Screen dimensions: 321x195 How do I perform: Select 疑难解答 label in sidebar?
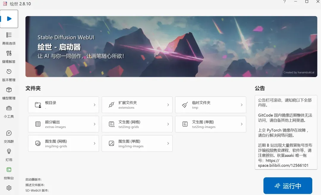pyautogui.click(x=9, y=61)
